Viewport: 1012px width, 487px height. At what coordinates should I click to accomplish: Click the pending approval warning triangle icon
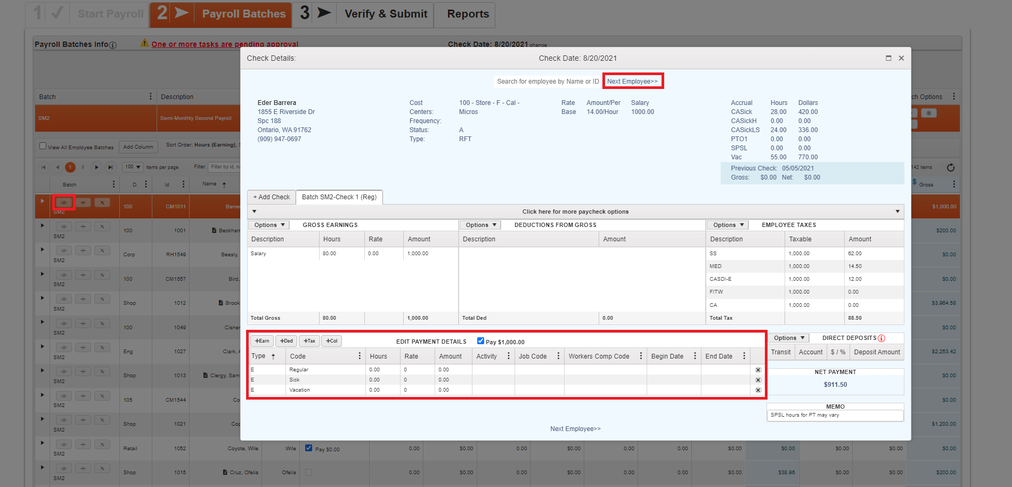(144, 44)
